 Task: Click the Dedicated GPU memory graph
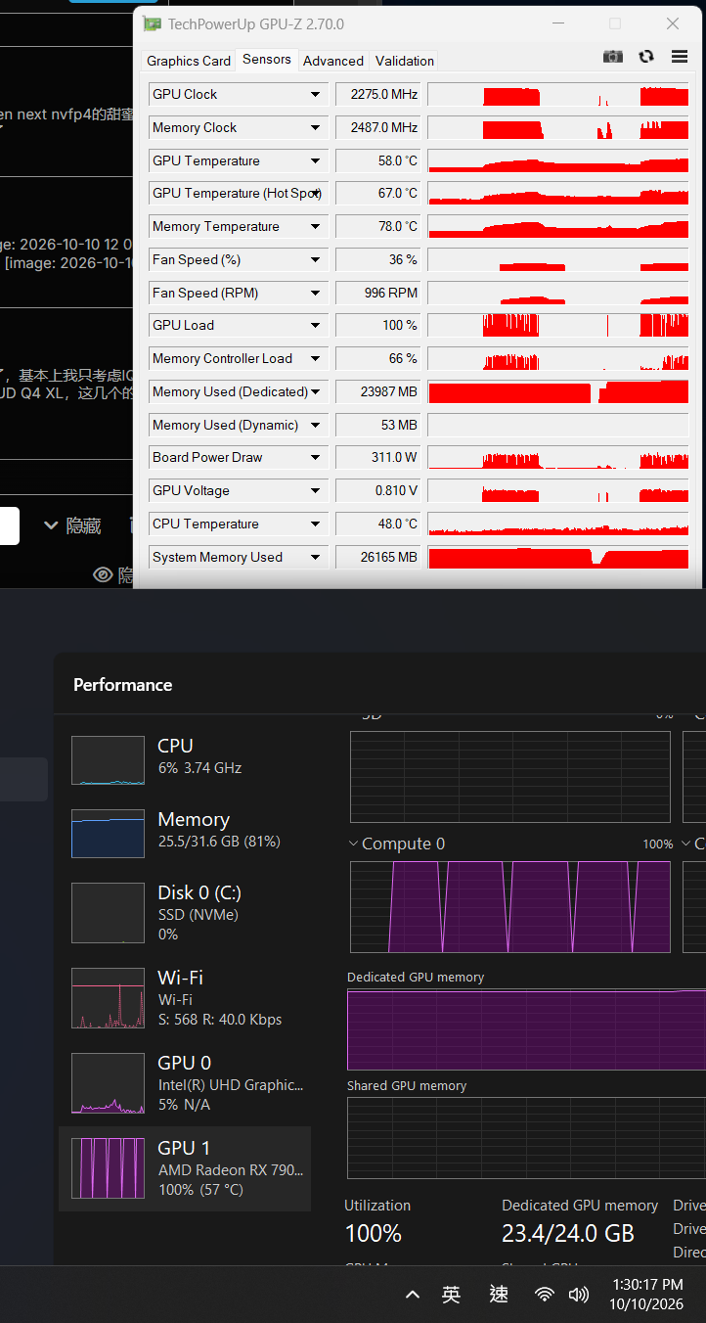(x=526, y=1029)
